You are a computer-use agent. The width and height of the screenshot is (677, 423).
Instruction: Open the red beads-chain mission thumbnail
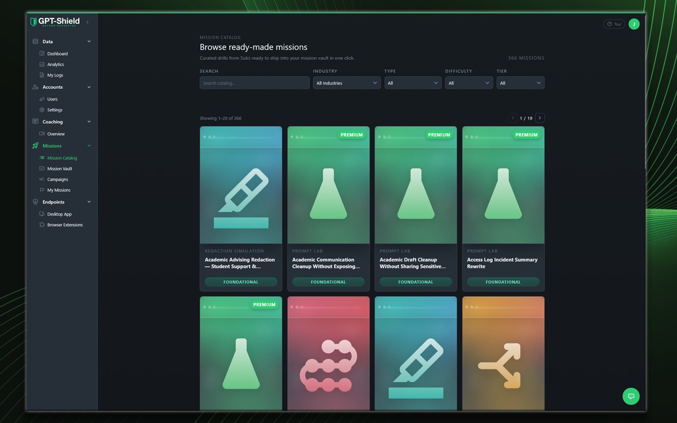pos(328,353)
